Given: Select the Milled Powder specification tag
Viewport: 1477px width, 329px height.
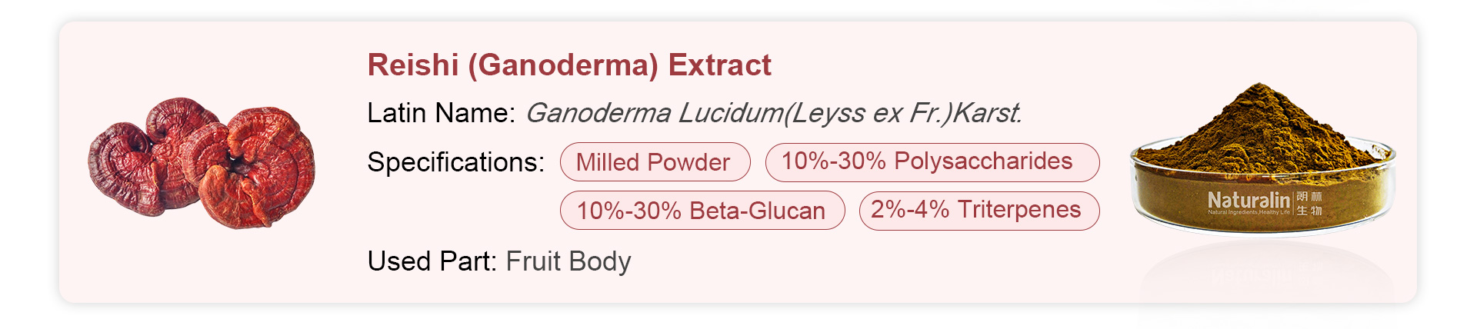Looking at the screenshot, I should (x=655, y=162).
